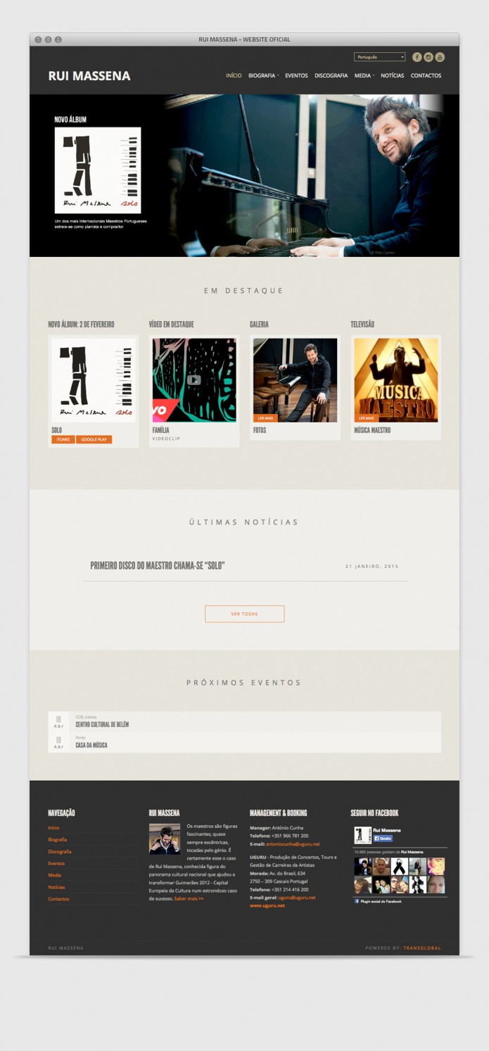Visit www.uguru.net link

click(x=267, y=906)
